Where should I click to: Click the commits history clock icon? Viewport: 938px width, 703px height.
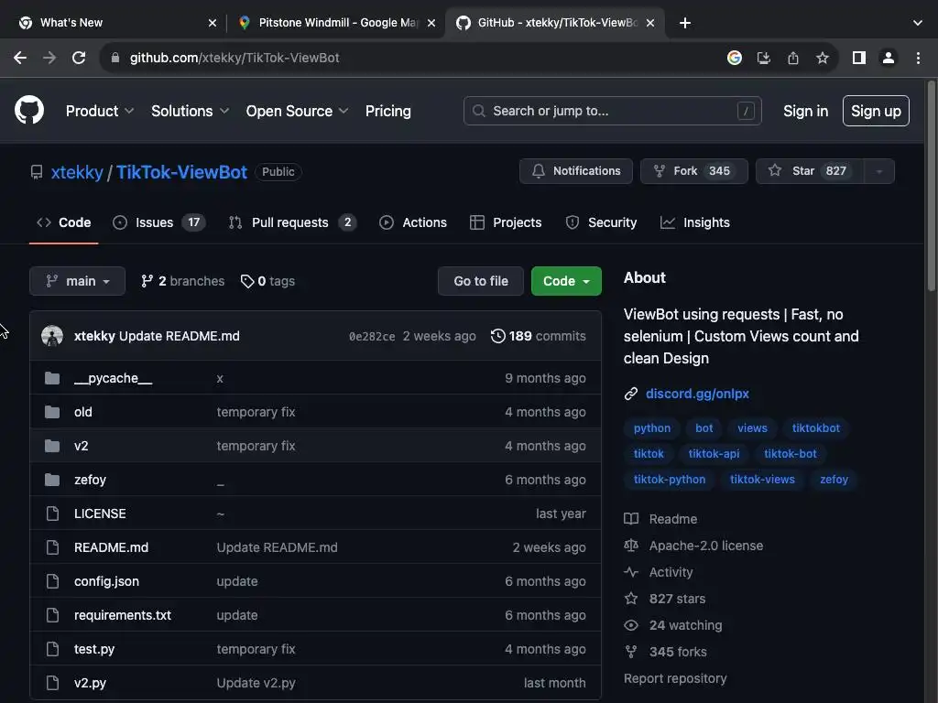click(497, 336)
